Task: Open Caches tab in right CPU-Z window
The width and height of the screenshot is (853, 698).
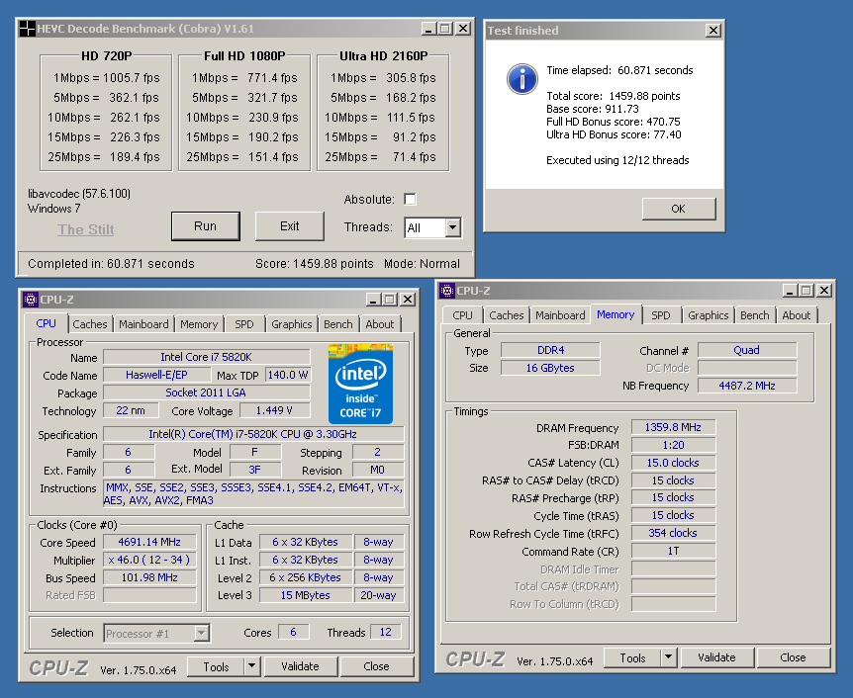Action: point(506,315)
